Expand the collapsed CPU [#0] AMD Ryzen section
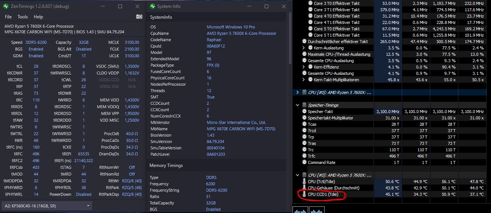491x213 pixels. [x=297, y=92]
